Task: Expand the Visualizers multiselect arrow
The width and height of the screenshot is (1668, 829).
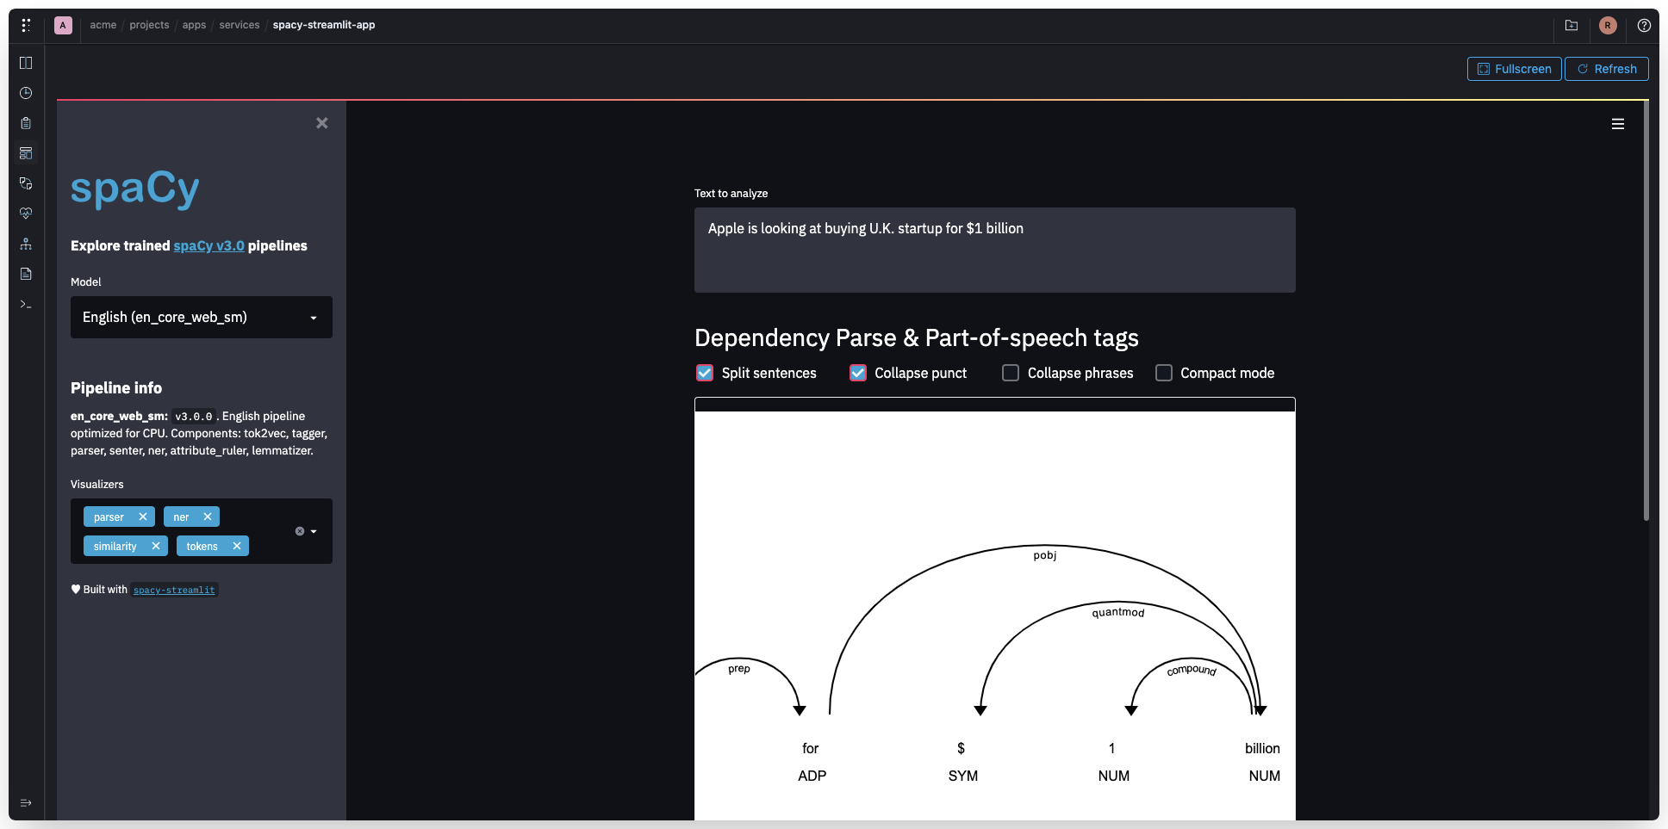Action: point(314,531)
